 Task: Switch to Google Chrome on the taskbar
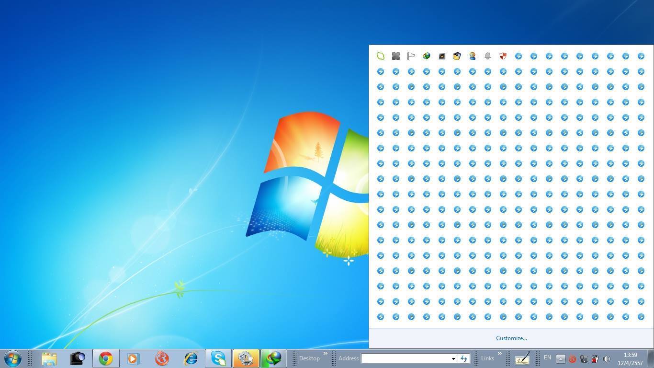[x=105, y=358]
